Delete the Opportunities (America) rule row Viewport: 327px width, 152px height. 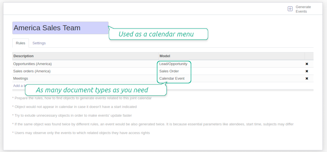click(307, 64)
